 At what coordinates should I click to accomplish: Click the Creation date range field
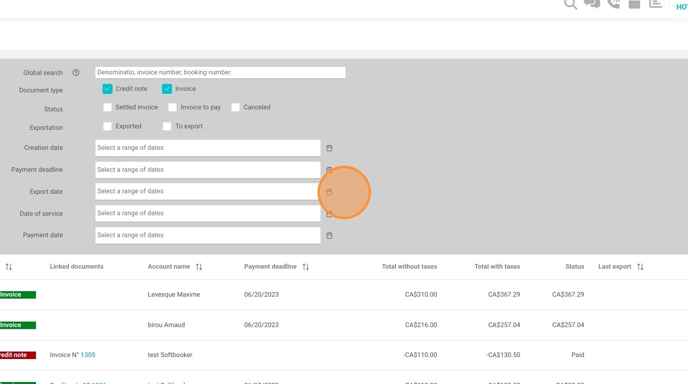coord(208,148)
